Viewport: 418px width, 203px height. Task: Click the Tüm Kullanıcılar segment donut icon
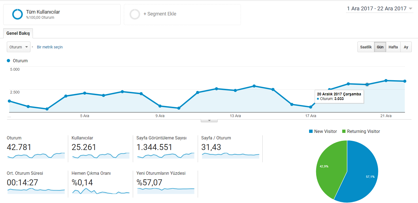[18, 14]
